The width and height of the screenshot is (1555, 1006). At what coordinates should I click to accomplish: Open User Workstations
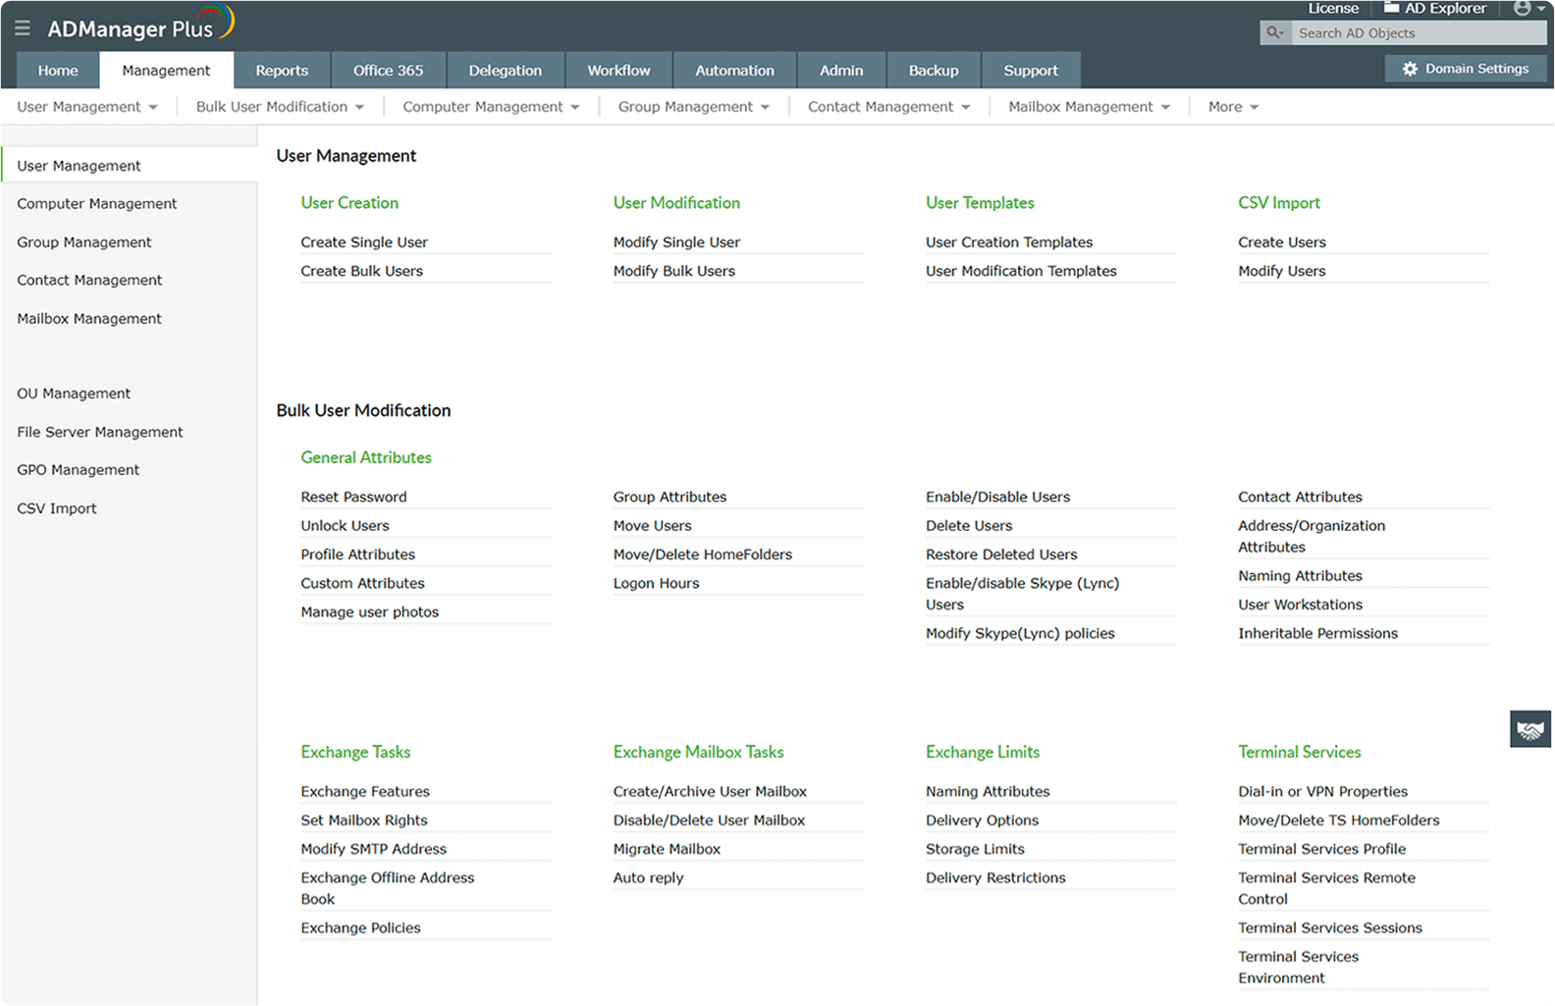[1301, 606]
